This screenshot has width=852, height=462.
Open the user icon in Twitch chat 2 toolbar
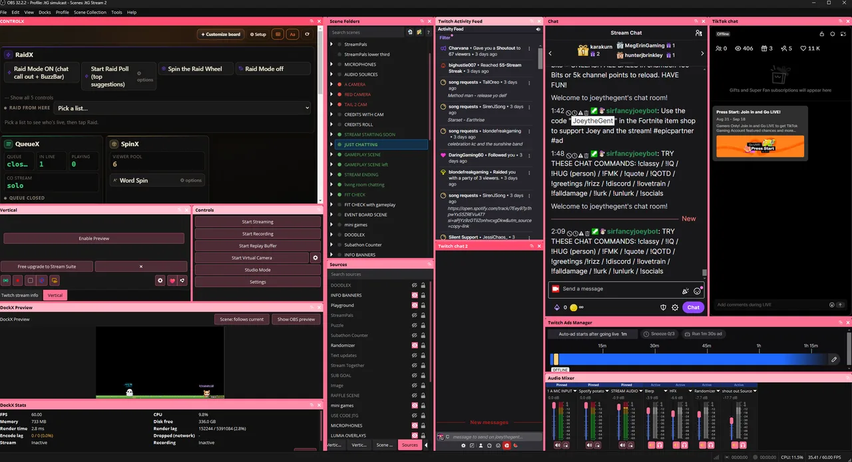(x=481, y=445)
